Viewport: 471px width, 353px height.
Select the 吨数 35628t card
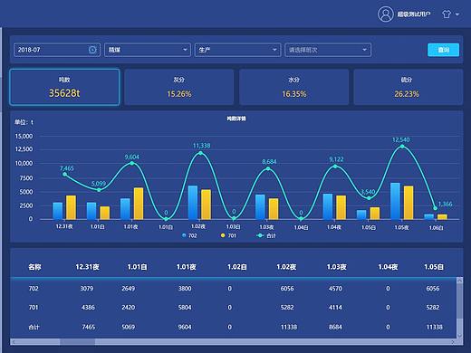pos(64,87)
